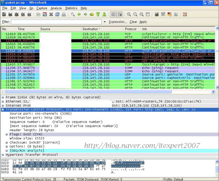Open help lifebuoy icon
The image size is (219, 181).
tap(185, 15)
